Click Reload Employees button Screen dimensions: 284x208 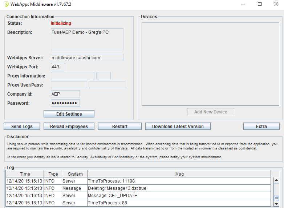tap(69, 127)
